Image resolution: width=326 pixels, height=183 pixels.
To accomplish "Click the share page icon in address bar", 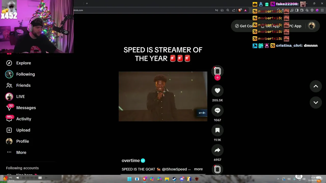I will coord(234,10).
